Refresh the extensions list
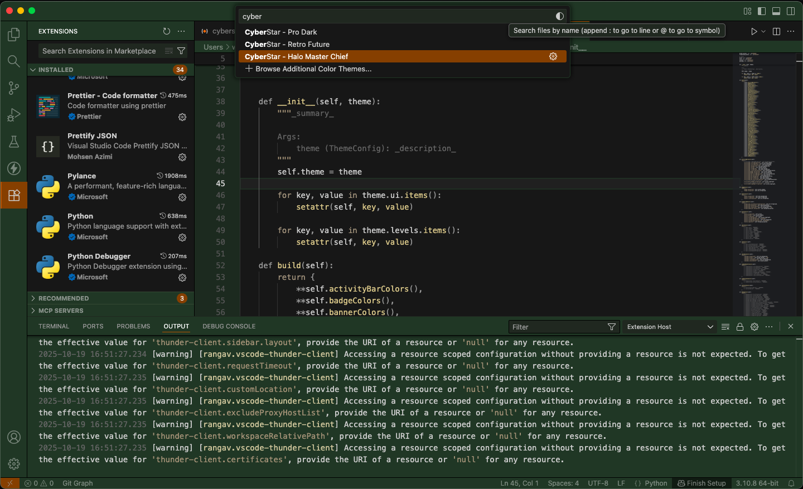Screen dimensions: 803x489 (167, 31)
